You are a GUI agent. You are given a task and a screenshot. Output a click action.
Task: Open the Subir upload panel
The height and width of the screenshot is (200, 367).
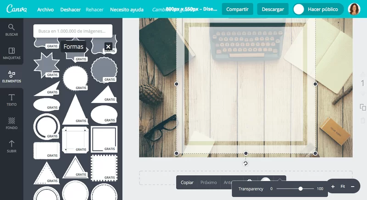[x=11, y=147]
